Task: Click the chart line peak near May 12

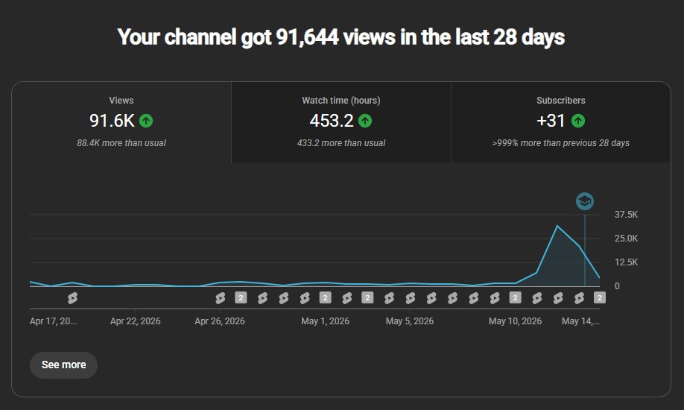Action: [x=557, y=226]
